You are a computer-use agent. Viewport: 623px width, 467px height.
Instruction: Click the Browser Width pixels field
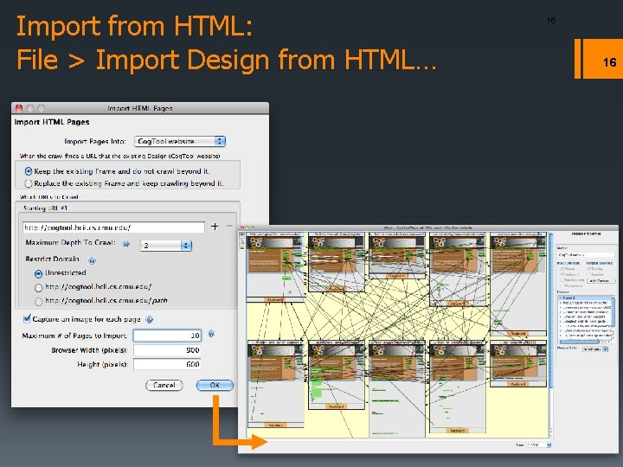click(167, 350)
